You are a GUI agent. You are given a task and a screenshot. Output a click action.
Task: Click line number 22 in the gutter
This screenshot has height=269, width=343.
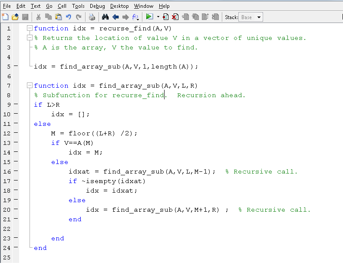(7, 229)
